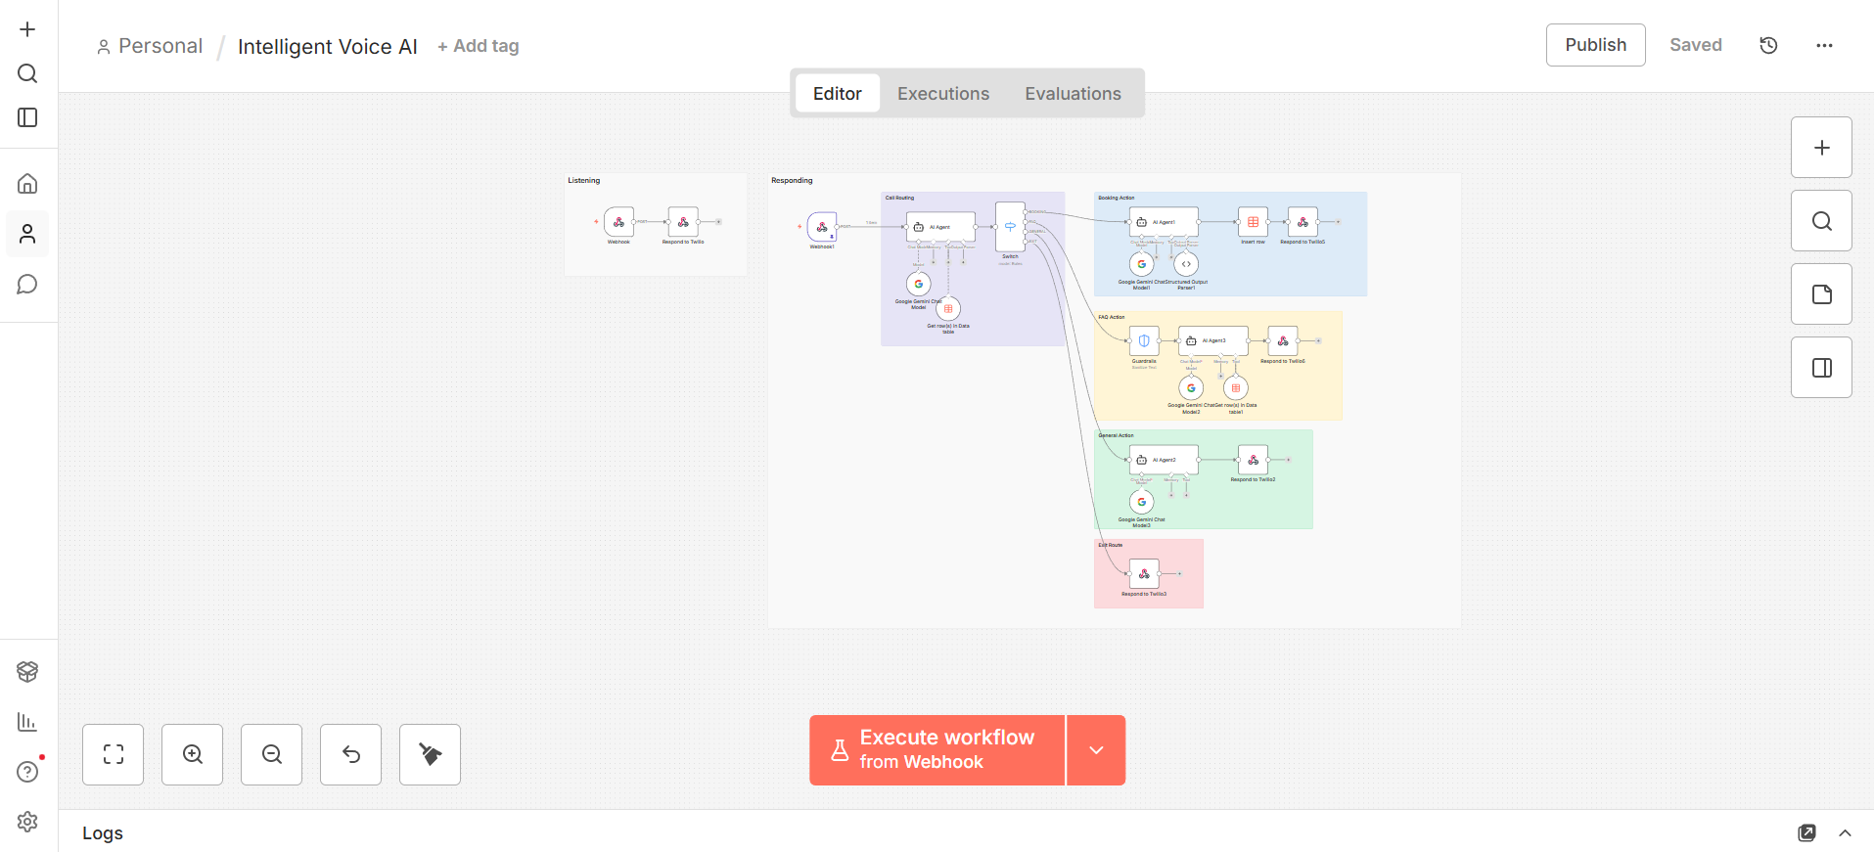
Task: Expand the Logs panel chevron
Action: click(x=1845, y=833)
